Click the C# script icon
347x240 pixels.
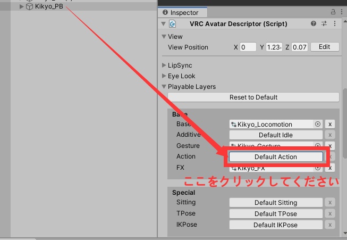click(x=172, y=24)
